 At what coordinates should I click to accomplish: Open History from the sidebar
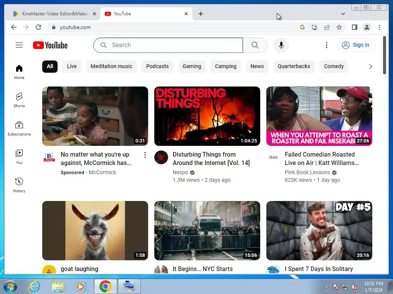[19, 185]
